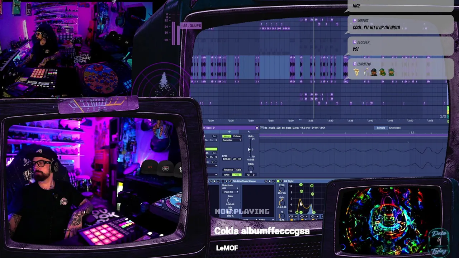Click the EQ Eight Freq knob
This screenshot has width=459, height=258.
[282, 189]
